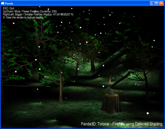Click the metal axe blade

(x=110, y=91)
